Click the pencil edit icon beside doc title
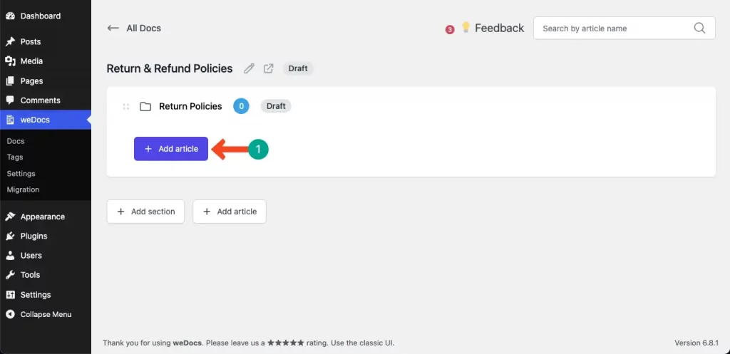730x354 pixels. [249, 69]
